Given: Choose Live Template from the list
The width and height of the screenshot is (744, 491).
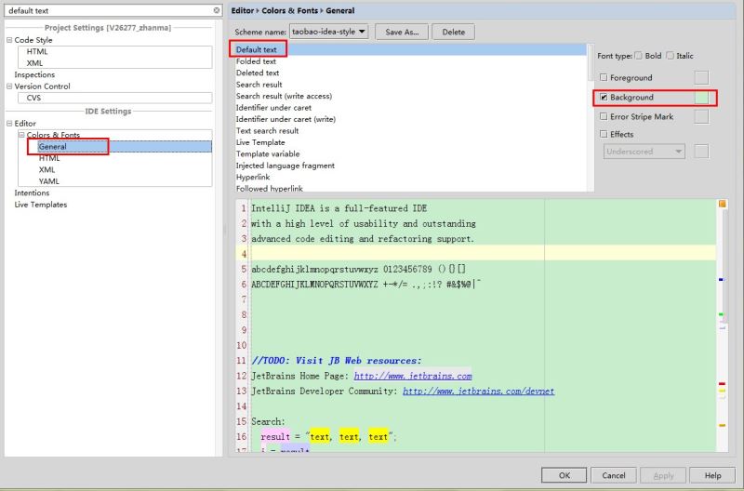Looking at the screenshot, I should [260, 142].
